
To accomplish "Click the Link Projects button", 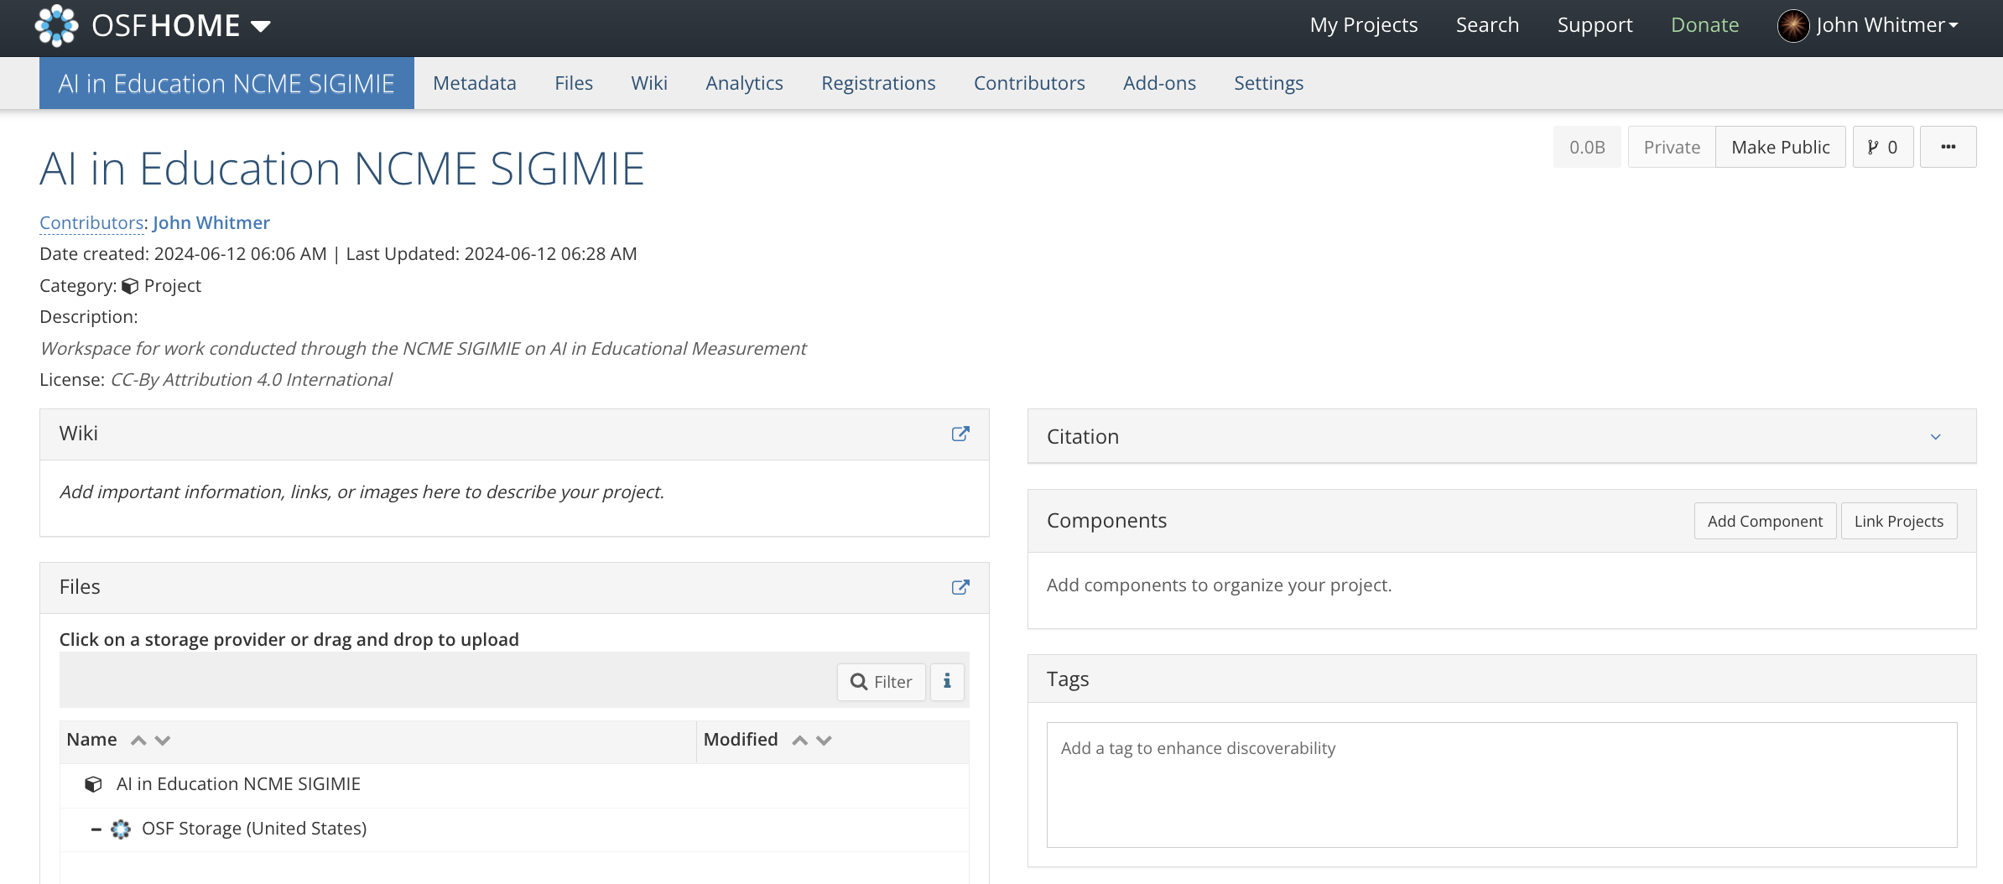I will [1898, 521].
